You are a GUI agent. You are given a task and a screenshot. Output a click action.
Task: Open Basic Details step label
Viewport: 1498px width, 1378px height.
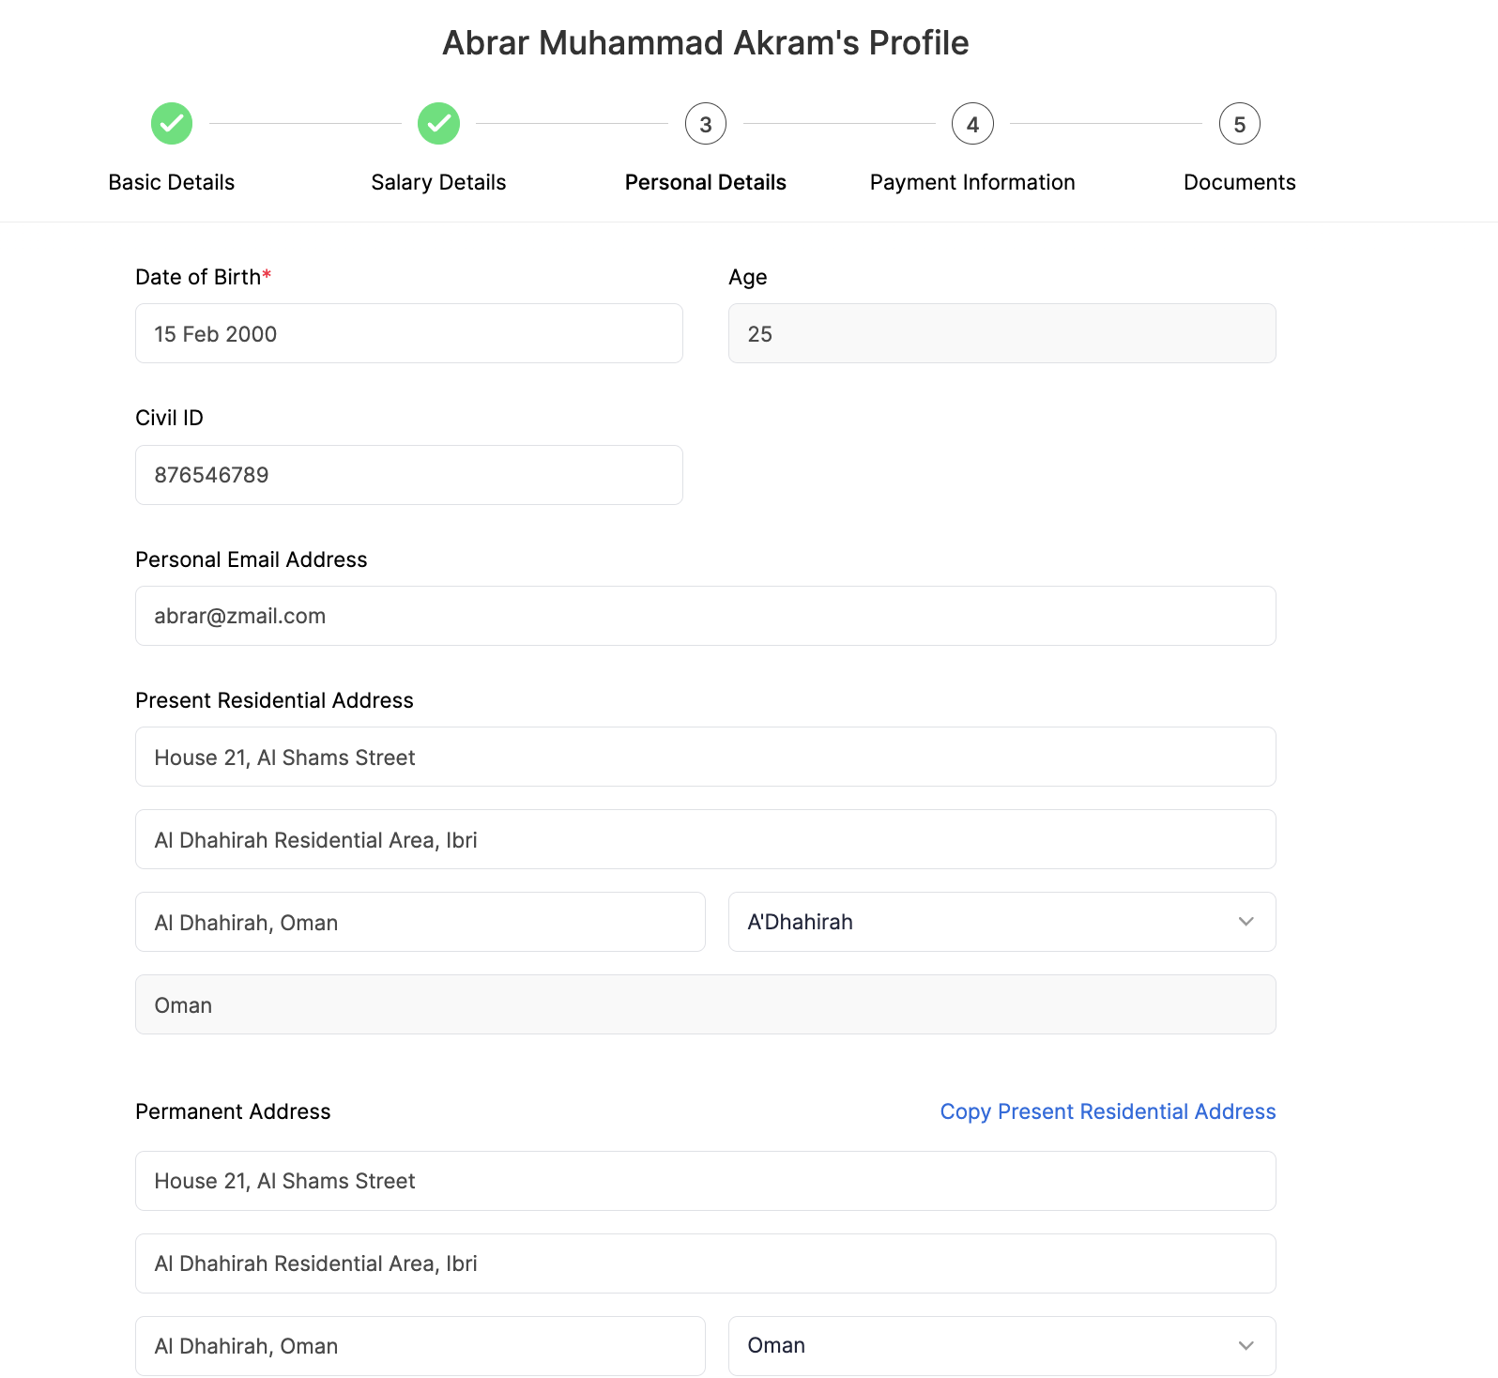tap(172, 182)
